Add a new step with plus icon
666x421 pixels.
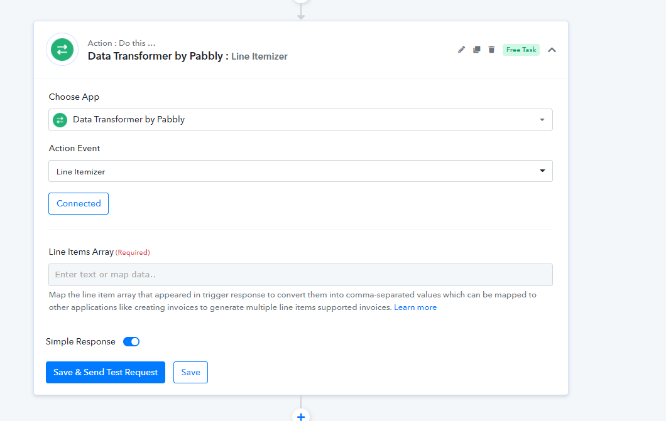(301, 417)
